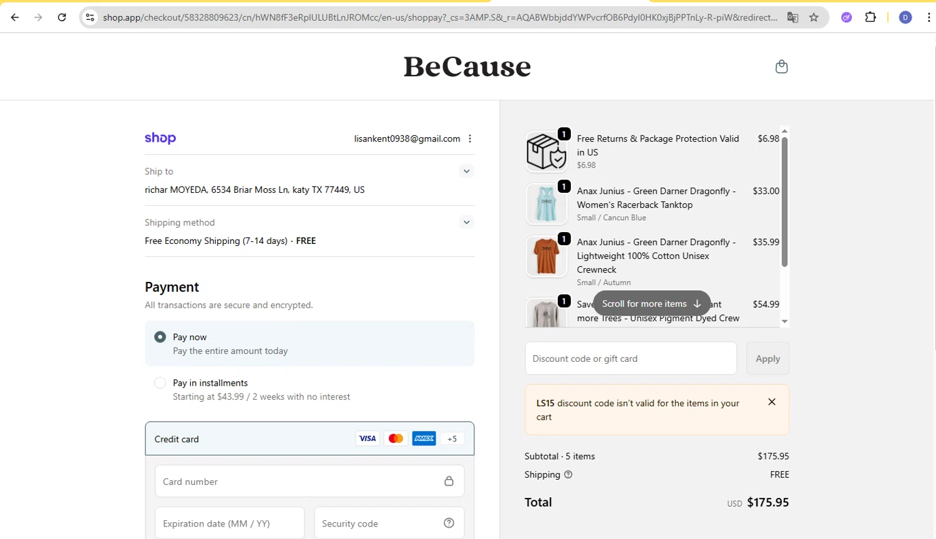Go back with browser back arrow
The width and height of the screenshot is (936, 539).
point(15,17)
